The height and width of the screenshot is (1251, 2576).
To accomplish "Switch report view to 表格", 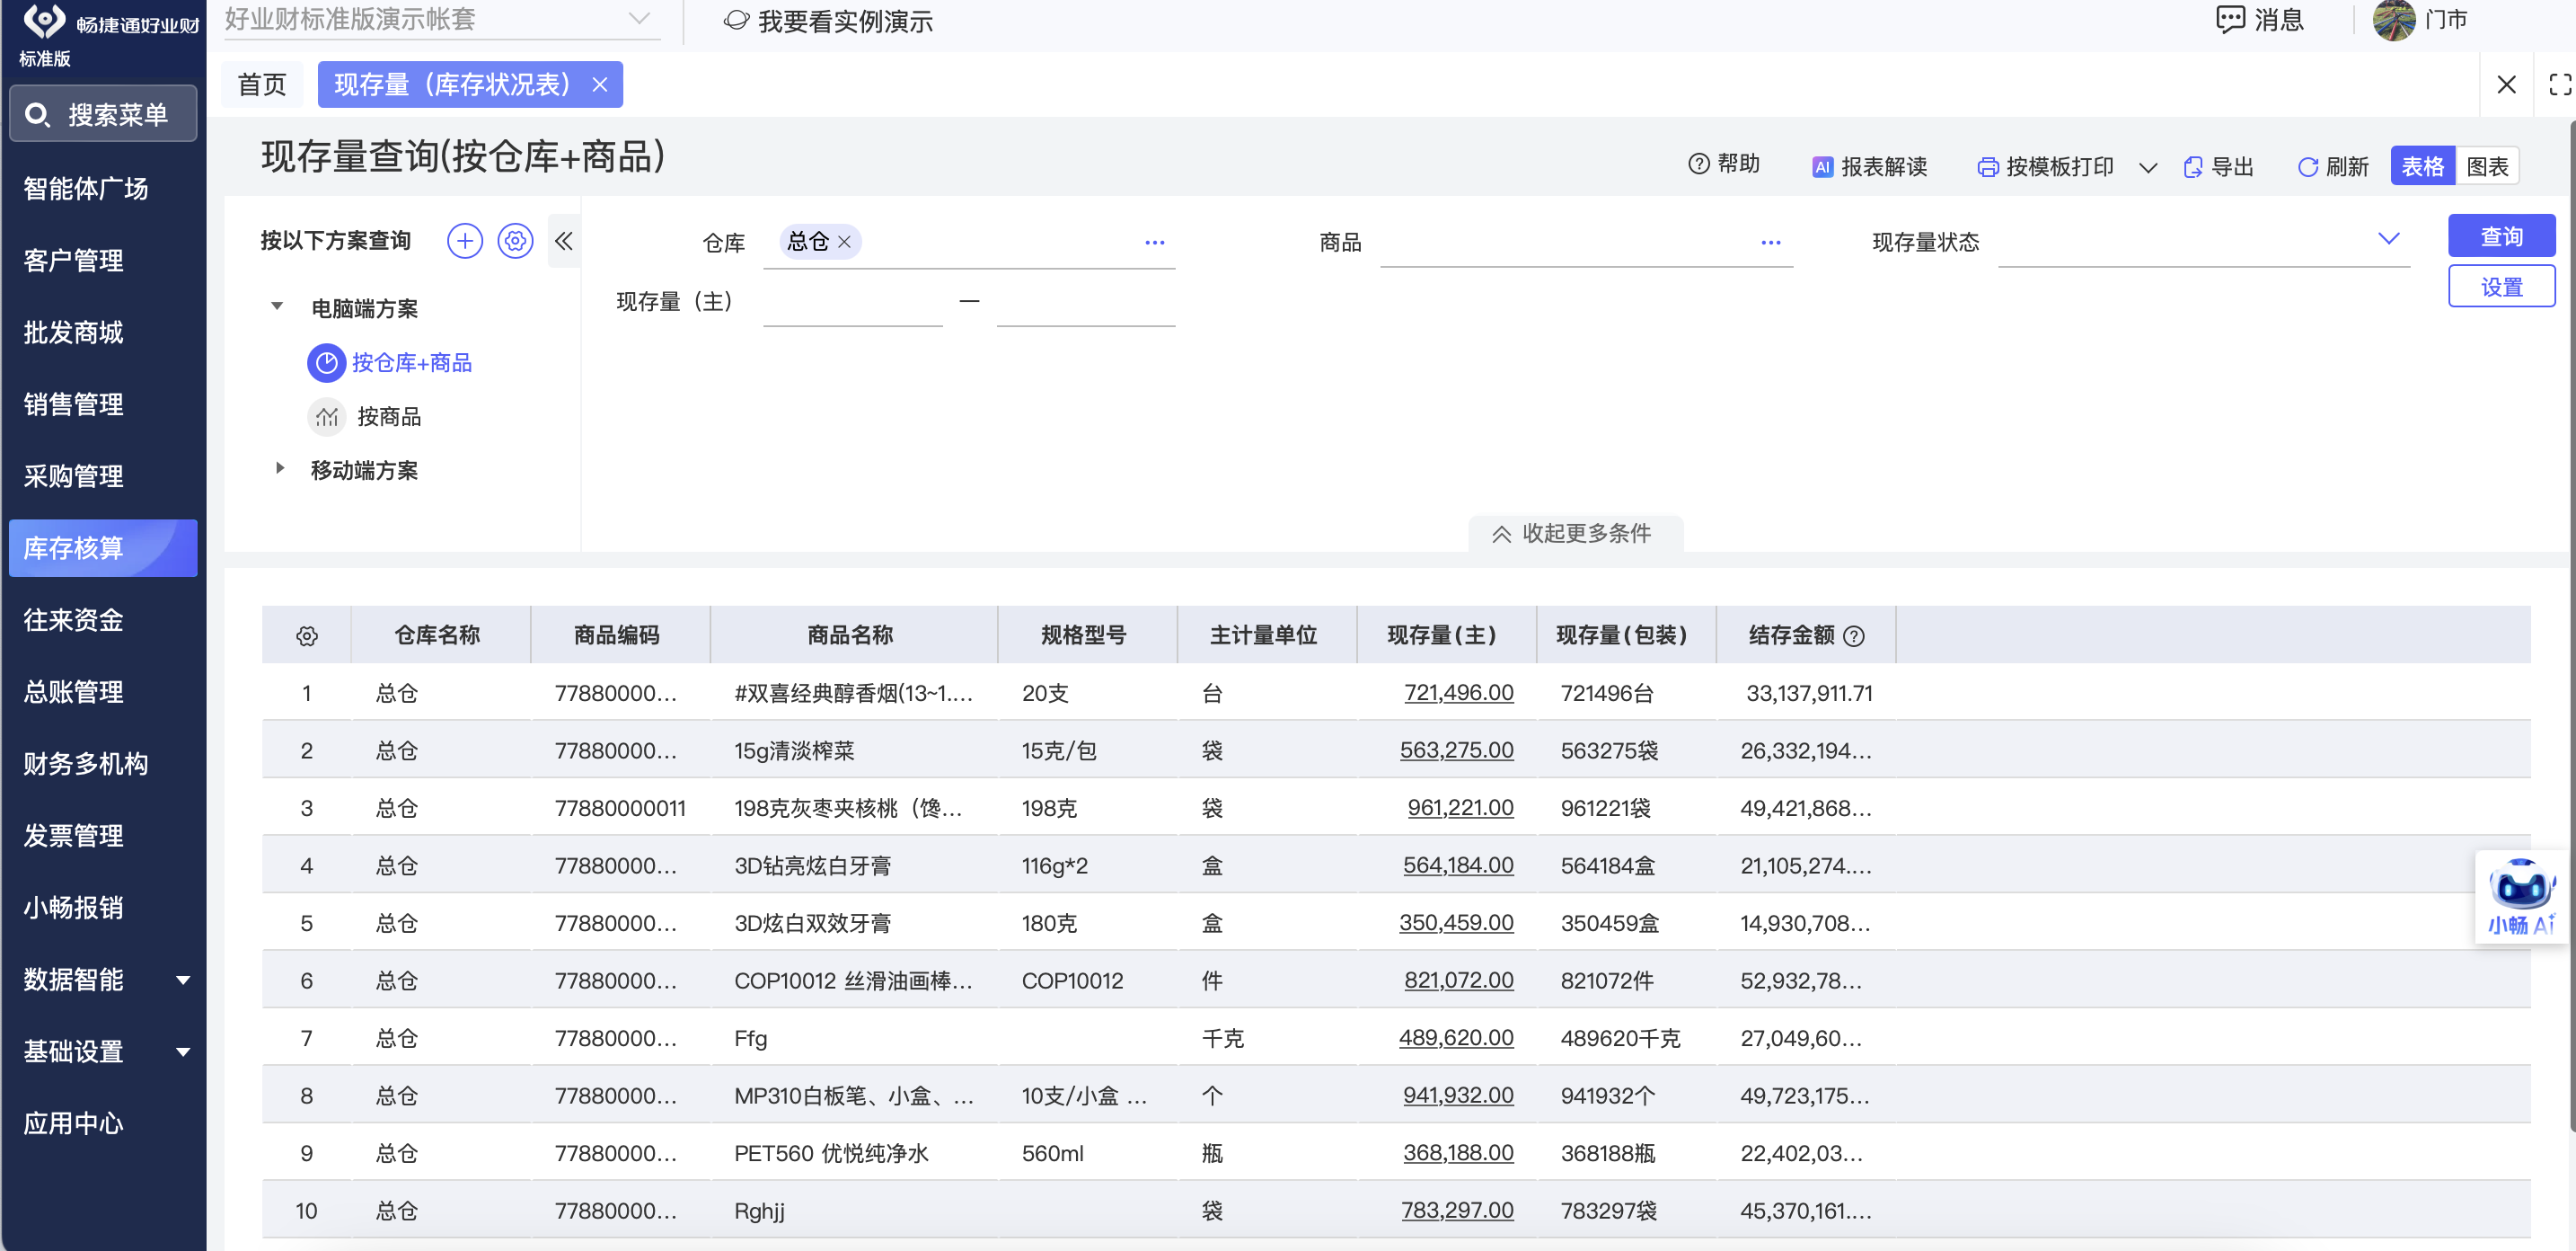I will click(x=2422, y=166).
